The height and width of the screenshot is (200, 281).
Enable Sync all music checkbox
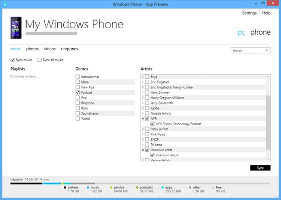(x=40, y=60)
